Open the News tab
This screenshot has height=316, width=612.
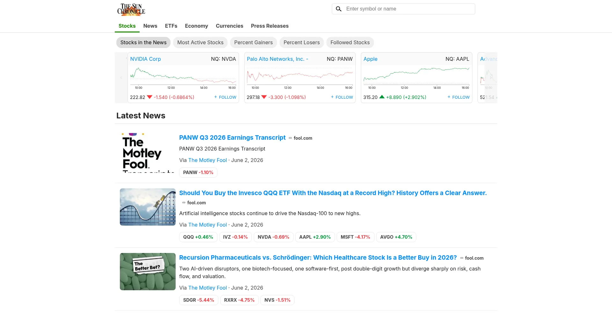click(x=150, y=26)
